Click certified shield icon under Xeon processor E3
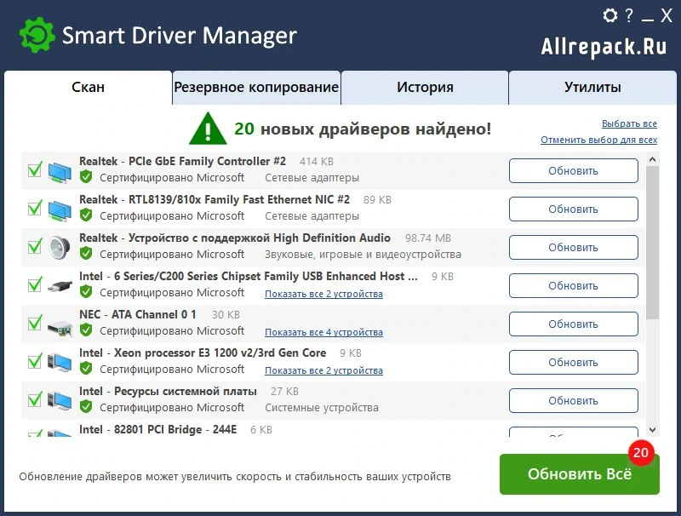The height and width of the screenshot is (516, 681). coord(86,369)
